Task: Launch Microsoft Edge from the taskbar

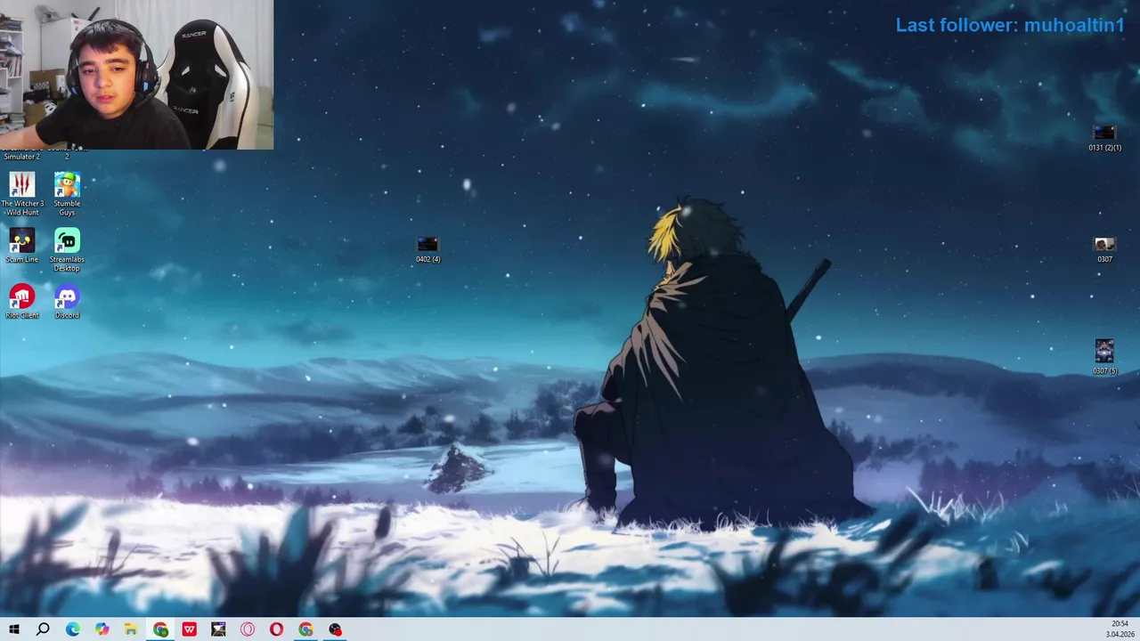Action: (x=72, y=629)
